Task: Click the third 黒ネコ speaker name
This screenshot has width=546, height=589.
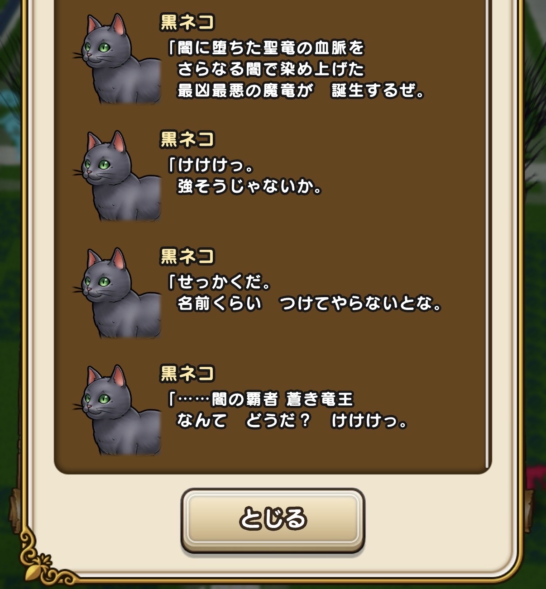Action: 187,256
